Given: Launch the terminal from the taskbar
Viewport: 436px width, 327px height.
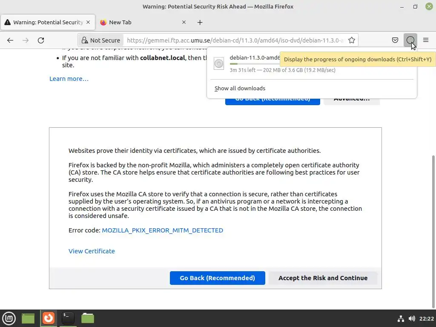Looking at the screenshot, I should (x=68, y=318).
